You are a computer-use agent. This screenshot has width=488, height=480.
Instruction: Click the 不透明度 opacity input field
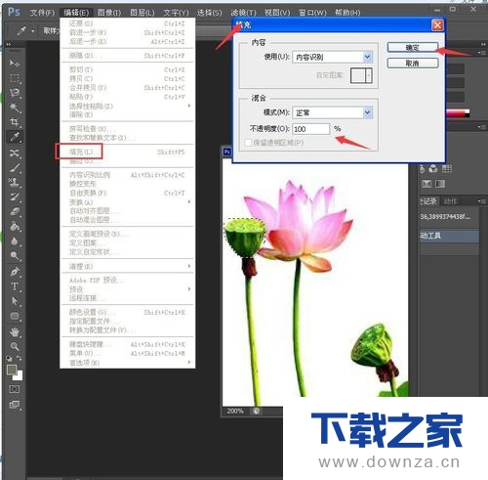(310, 129)
